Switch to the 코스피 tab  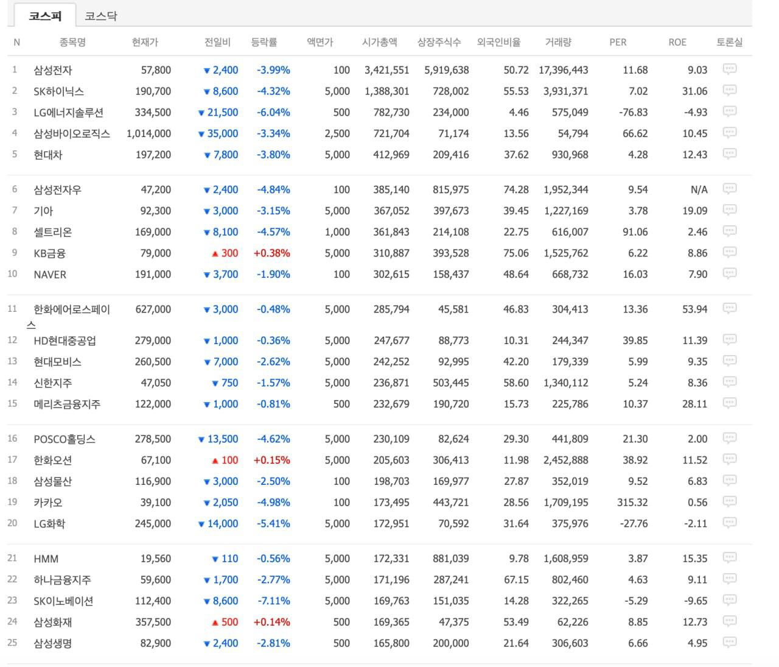tap(45, 16)
